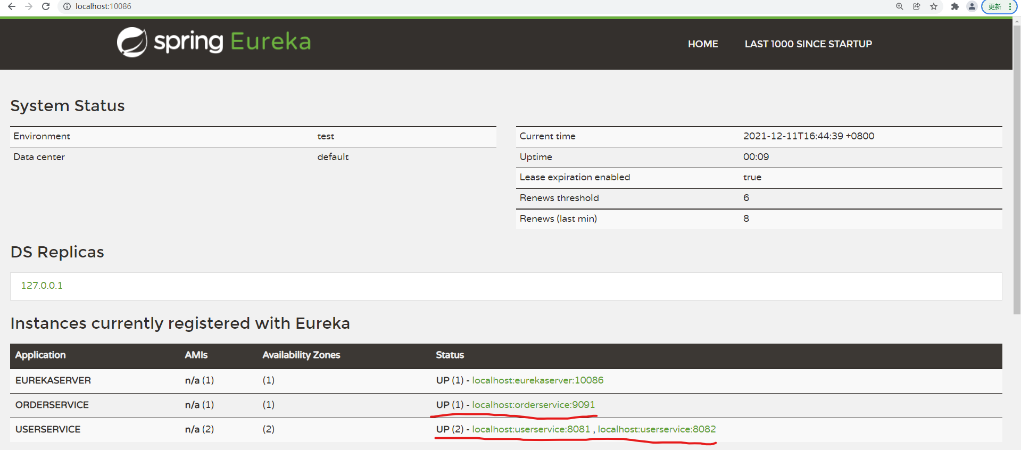Click the Data center value default
Viewport: 1021px width, 450px height.
333,157
